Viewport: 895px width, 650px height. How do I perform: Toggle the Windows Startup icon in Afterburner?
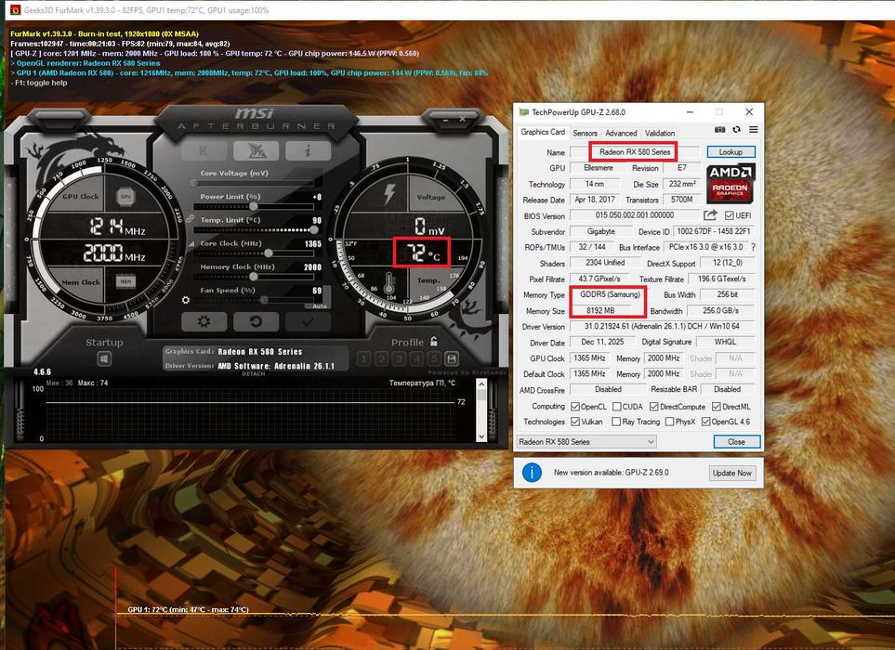(104, 358)
